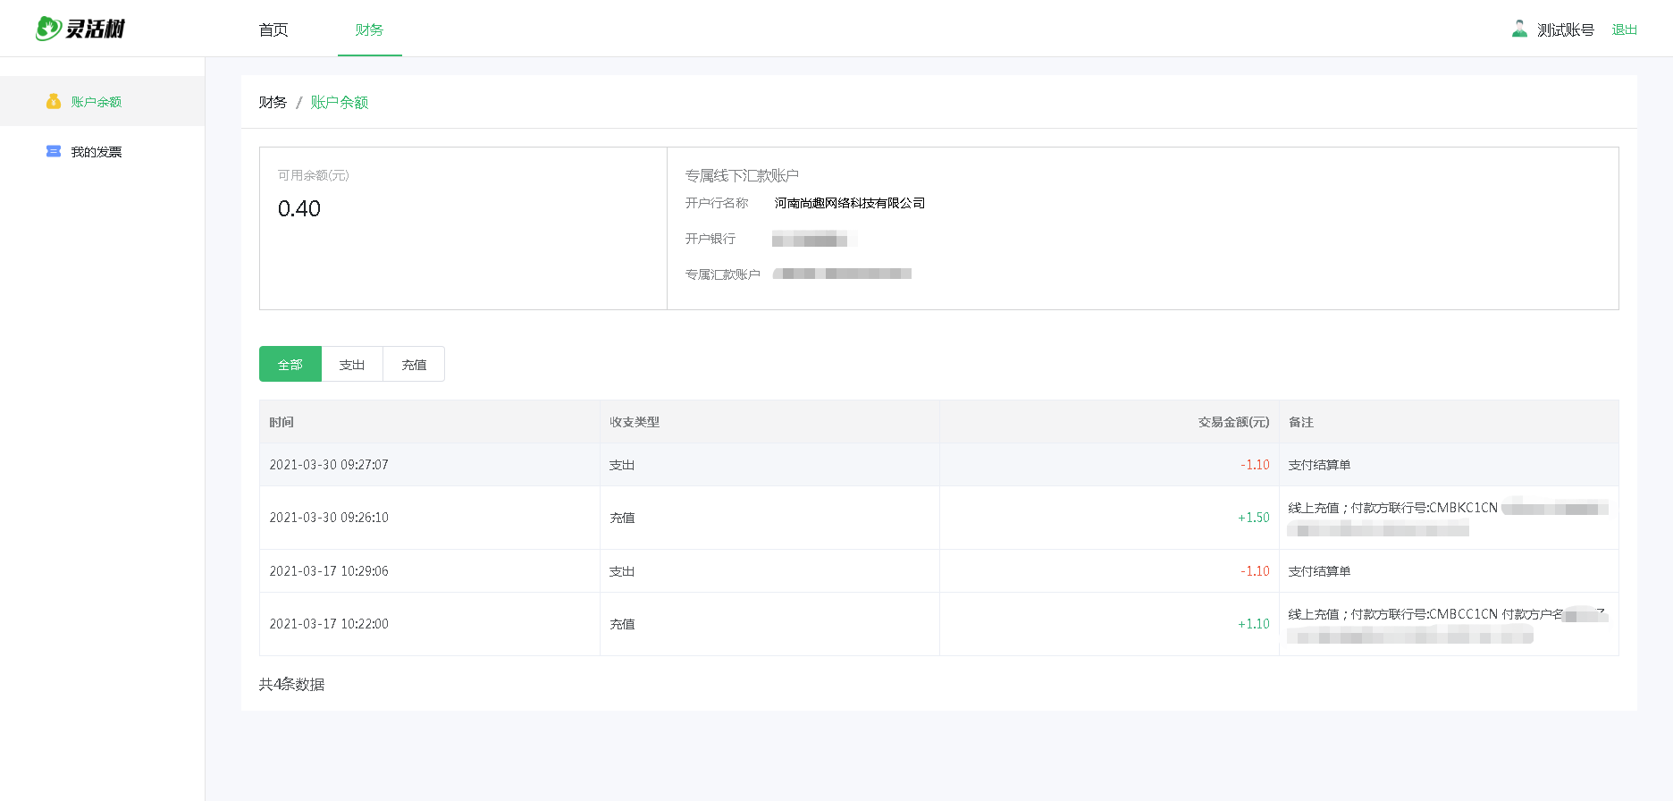Screen dimensions: 1673x801
Task: Click timestamp 2021-03-30 09:26:10
Action: click(x=329, y=518)
